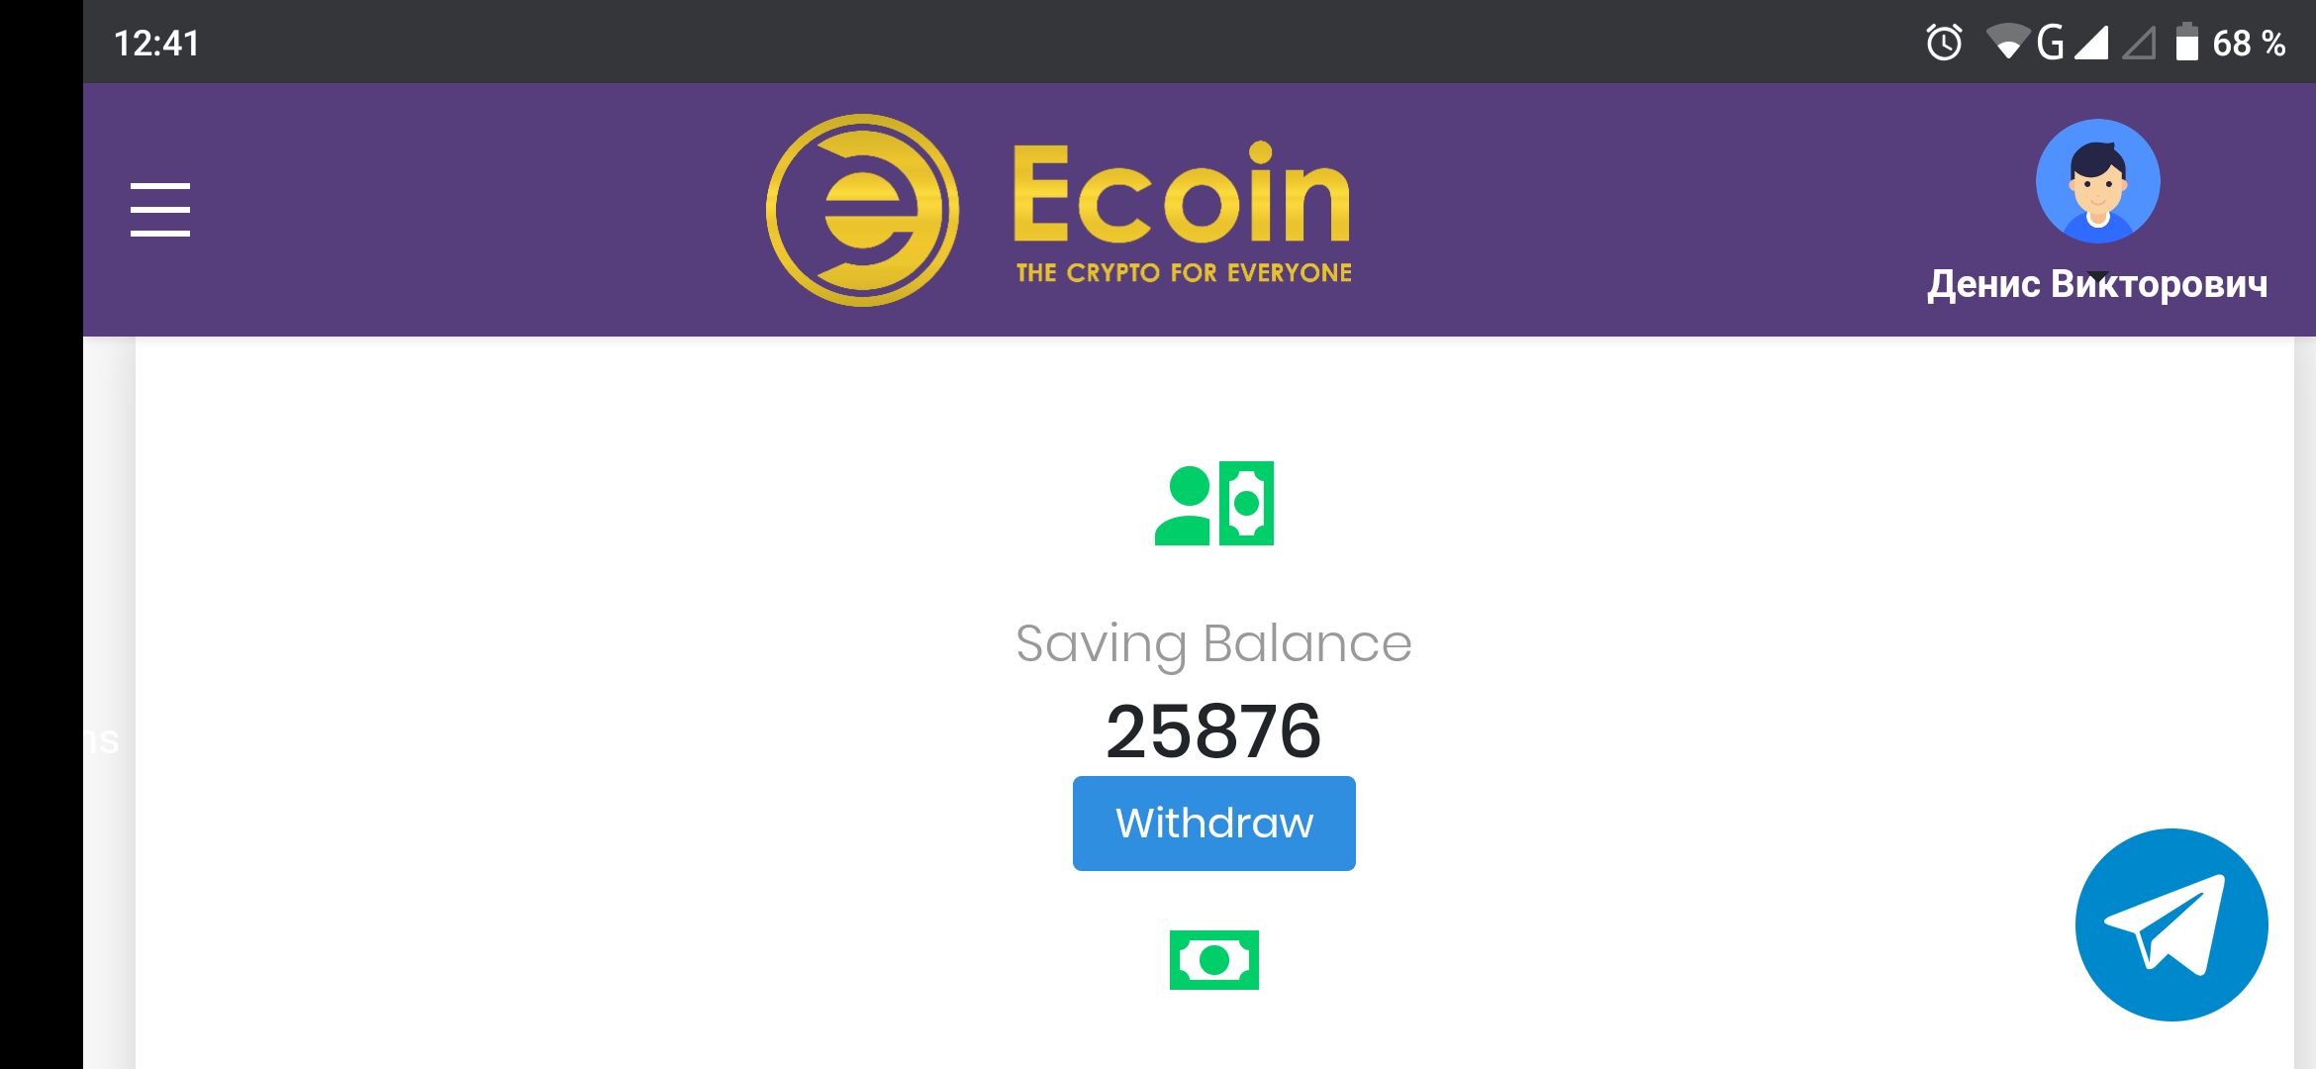Click the dropdown arrow under the avatar
The height and width of the screenshot is (1069, 2316).
pos(2097,276)
